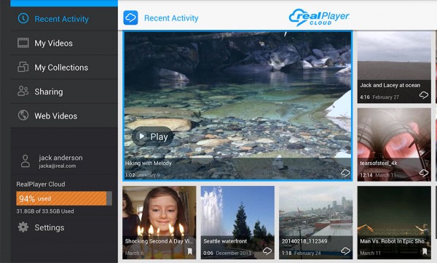Play the Hiking with Melody video
Viewport: 437px width, 263px height.
tap(152, 137)
